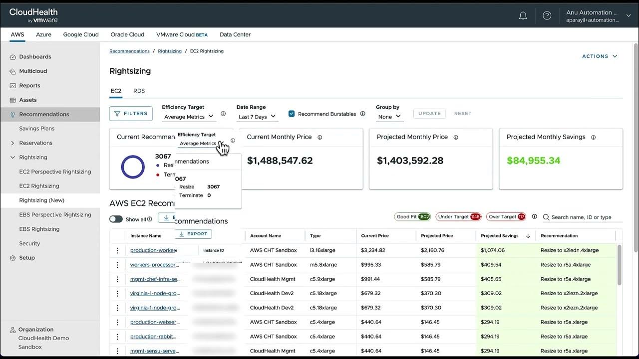639x359 pixels.
Task: Click the Setup gear icon
Action: coord(13,258)
